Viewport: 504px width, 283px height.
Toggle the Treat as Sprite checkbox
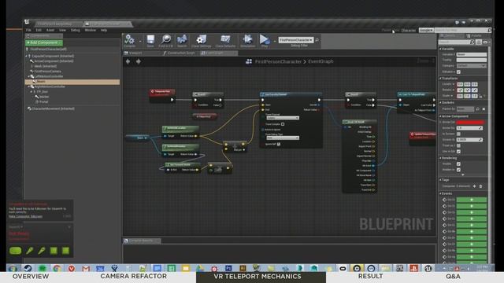coord(458,145)
